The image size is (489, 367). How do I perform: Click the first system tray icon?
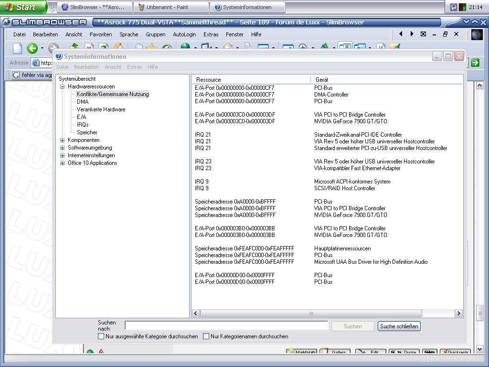click(x=454, y=7)
